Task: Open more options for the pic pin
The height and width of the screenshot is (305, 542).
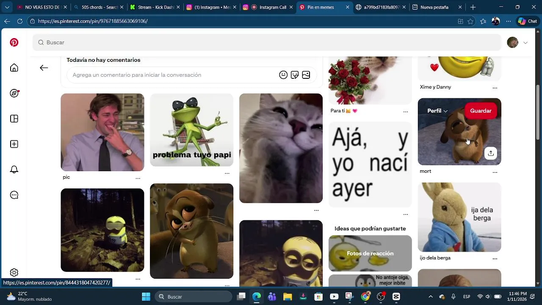Action: (138, 178)
